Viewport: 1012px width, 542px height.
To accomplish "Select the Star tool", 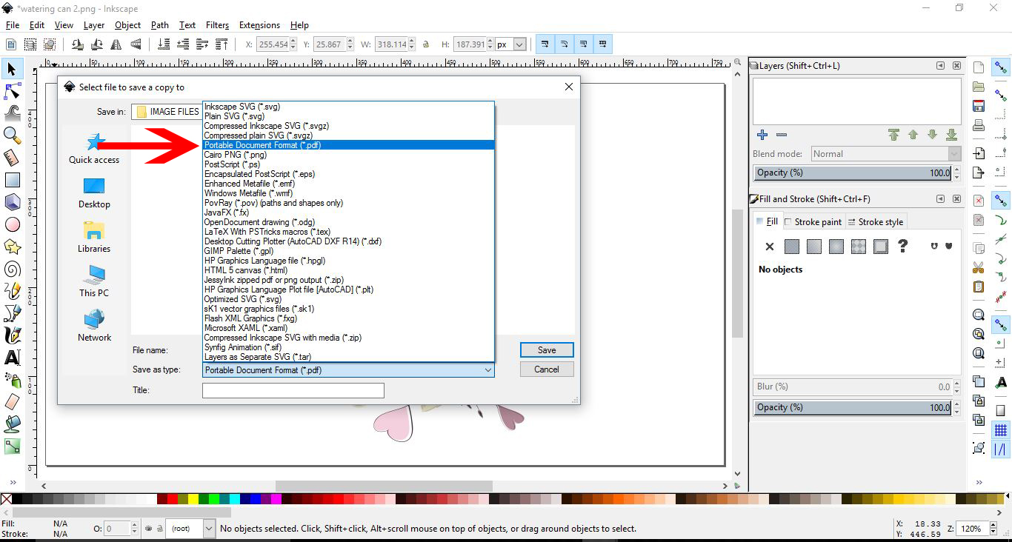I will 12,247.
